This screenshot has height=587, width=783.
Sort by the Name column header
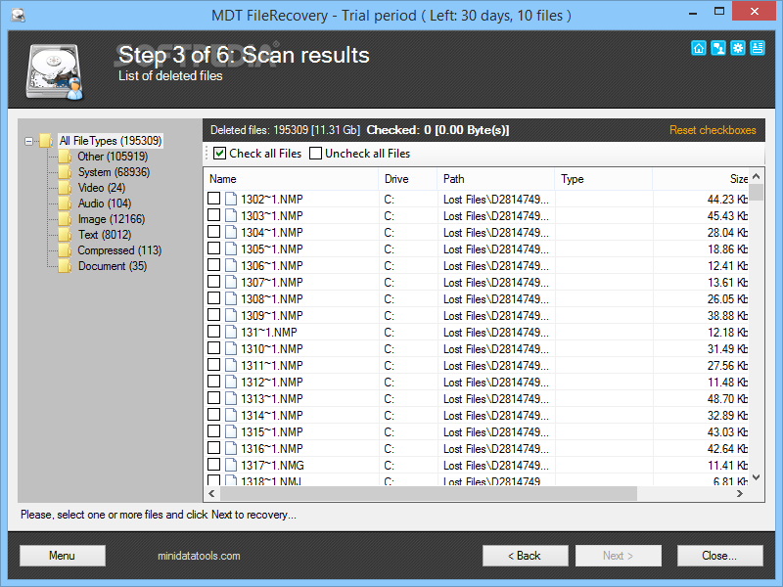coord(291,179)
